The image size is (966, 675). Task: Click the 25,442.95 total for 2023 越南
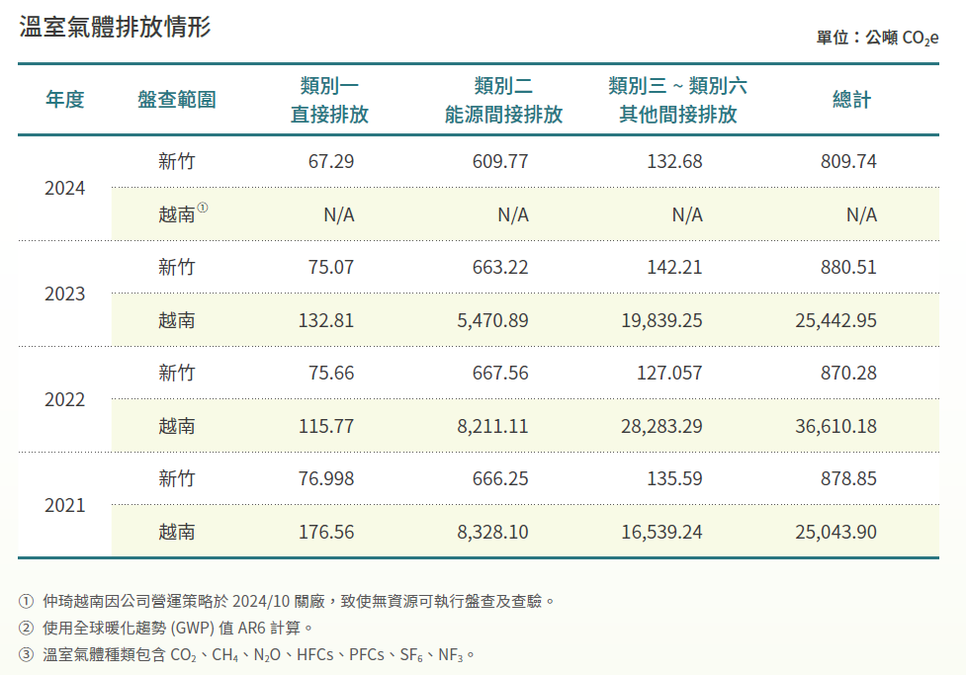(835, 320)
